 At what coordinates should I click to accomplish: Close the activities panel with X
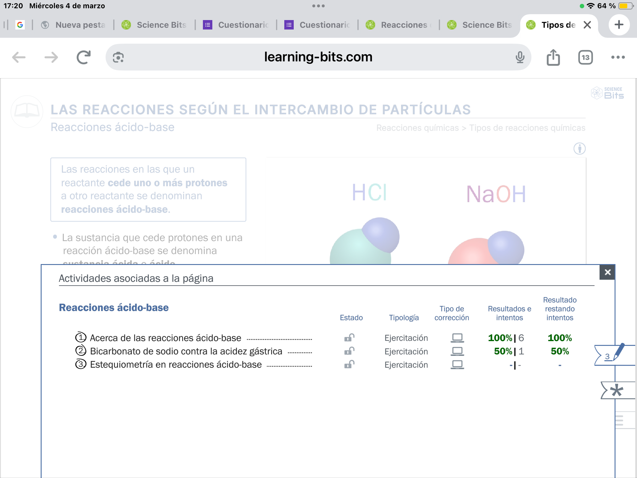pos(607,272)
